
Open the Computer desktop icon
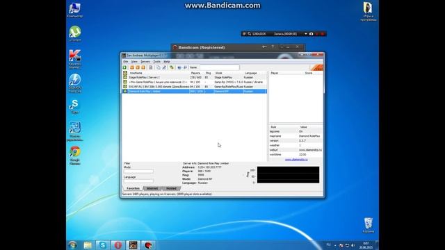click(x=75, y=10)
